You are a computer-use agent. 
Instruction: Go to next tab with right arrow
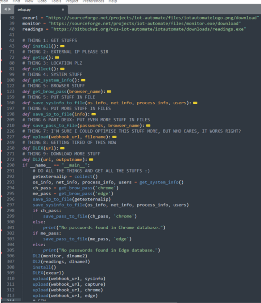click(x=10, y=9)
